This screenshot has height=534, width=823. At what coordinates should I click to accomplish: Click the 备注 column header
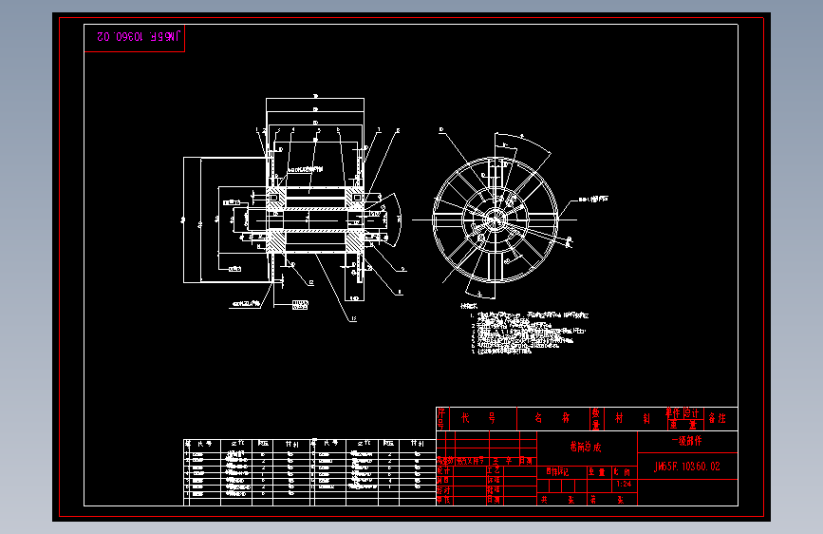coord(718,418)
